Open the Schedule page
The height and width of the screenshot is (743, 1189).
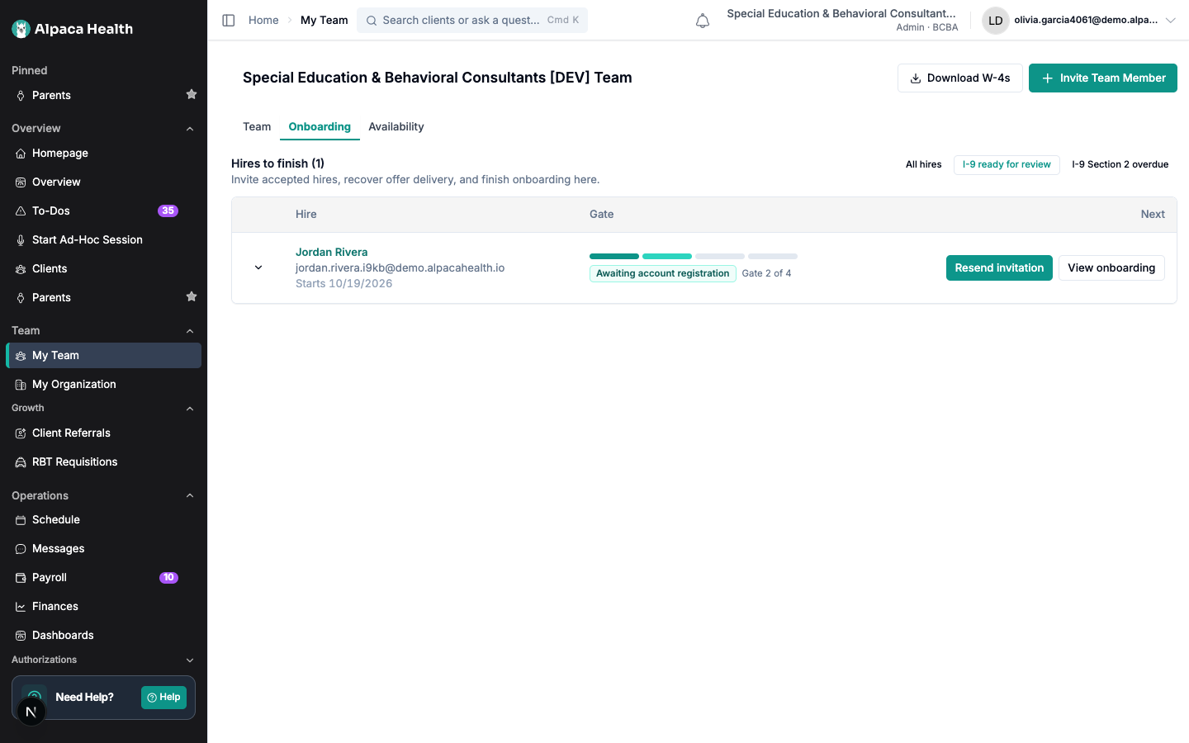pyautogui.click(x=103, y=519)
